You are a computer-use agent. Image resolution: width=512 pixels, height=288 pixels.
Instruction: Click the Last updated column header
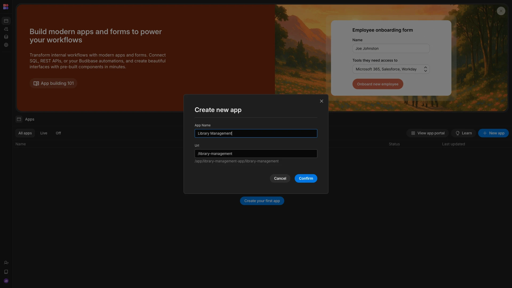point(453,144)
